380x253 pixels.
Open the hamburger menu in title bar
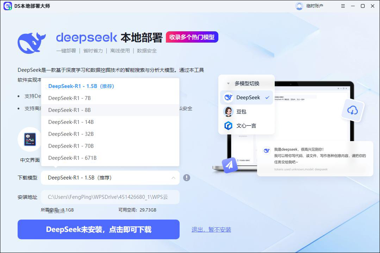pos(343,6)
